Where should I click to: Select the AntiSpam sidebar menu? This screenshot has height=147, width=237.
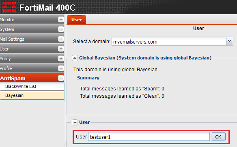(x=32, y=78)
